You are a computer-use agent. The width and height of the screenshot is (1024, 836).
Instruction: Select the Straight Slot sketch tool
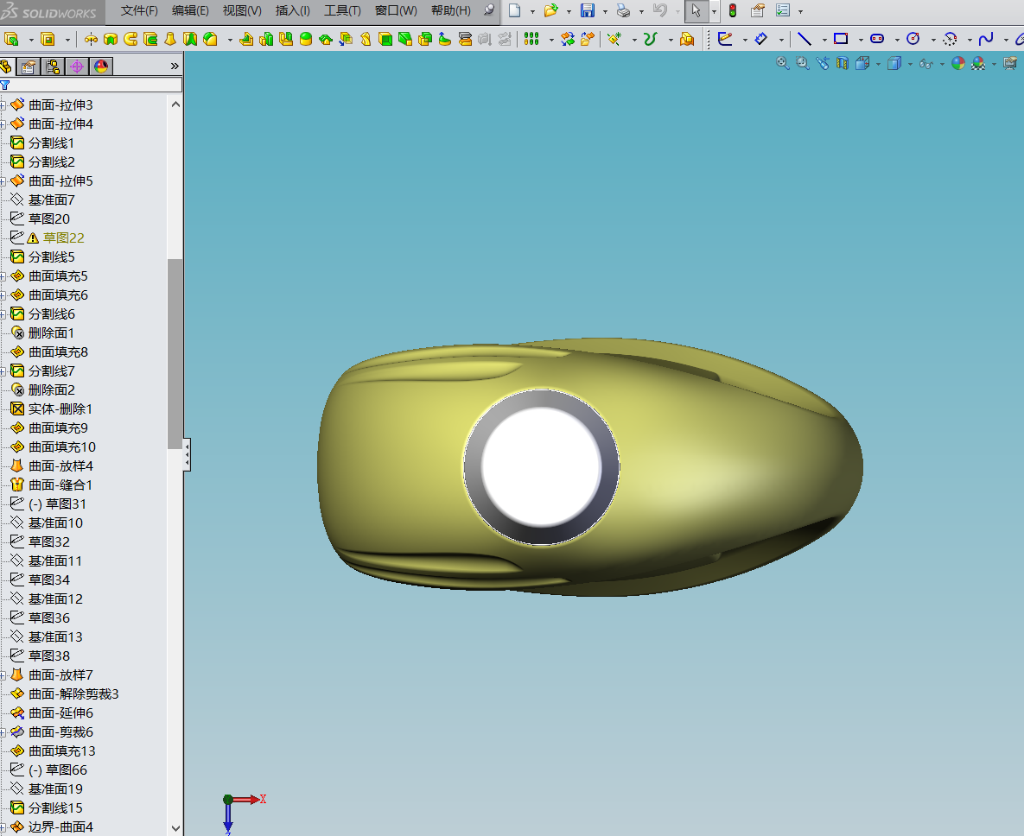click(877, 39)
